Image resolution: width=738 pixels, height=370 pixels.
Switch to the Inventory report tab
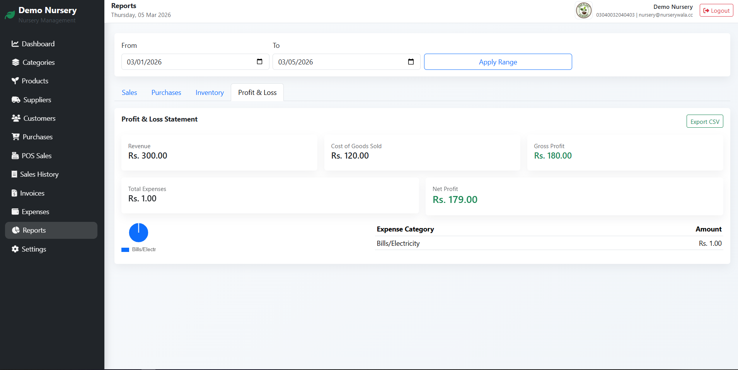point(210,93)
